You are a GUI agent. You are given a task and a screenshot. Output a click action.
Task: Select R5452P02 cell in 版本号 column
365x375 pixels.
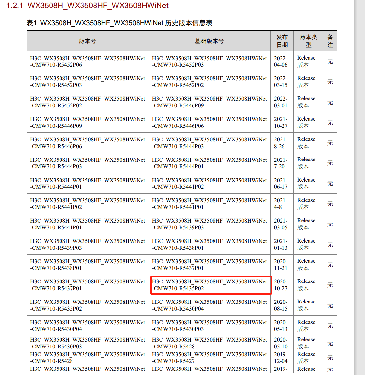tap(88, 102)
